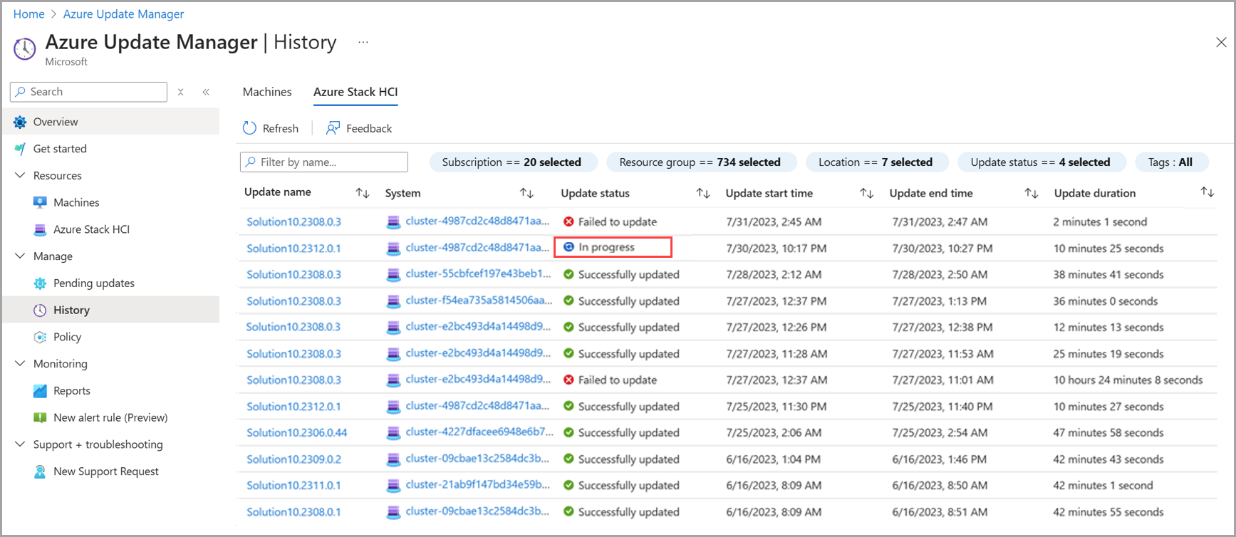Open Solution10.2308.0.1 update link
Screen dimensions: 1236x537
294,512
